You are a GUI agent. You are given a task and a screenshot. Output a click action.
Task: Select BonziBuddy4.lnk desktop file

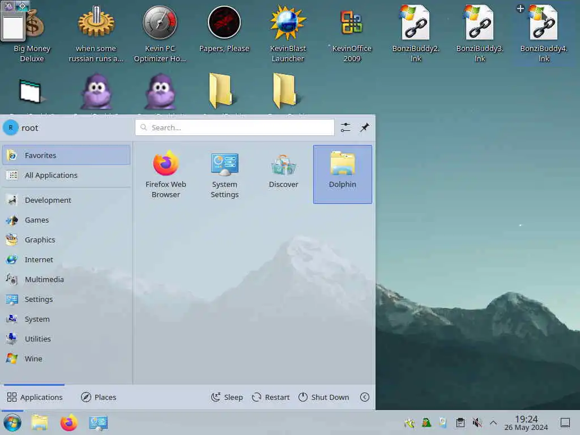(x=544, y=33)
